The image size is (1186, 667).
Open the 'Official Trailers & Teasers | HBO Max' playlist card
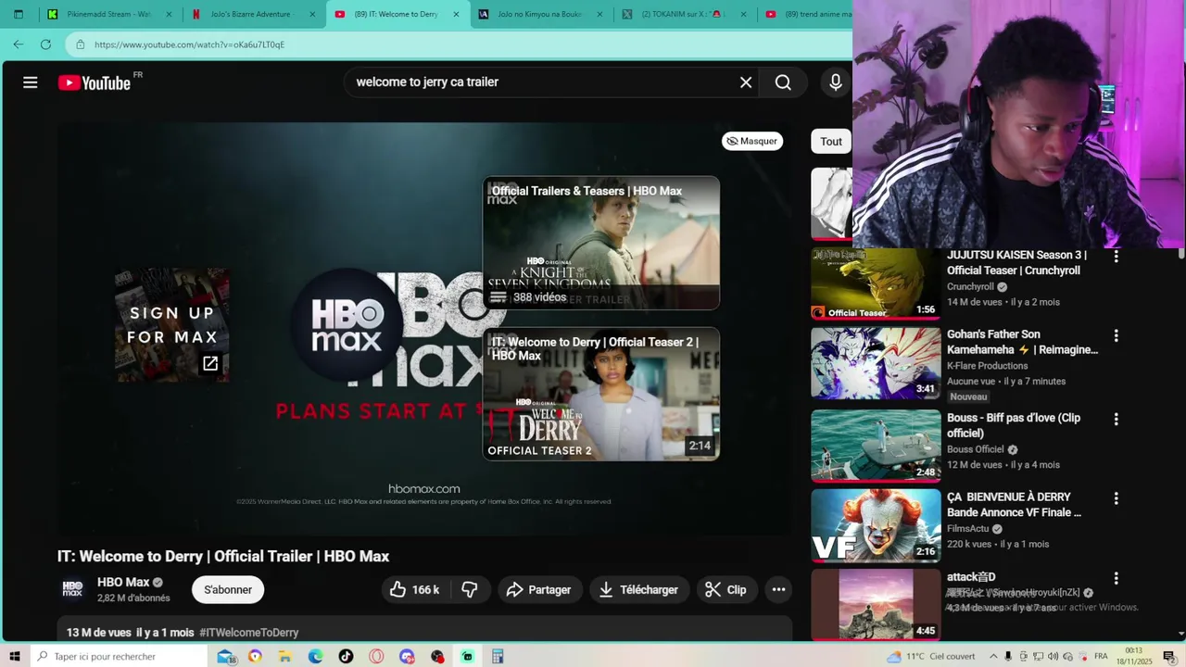point(601,244)
